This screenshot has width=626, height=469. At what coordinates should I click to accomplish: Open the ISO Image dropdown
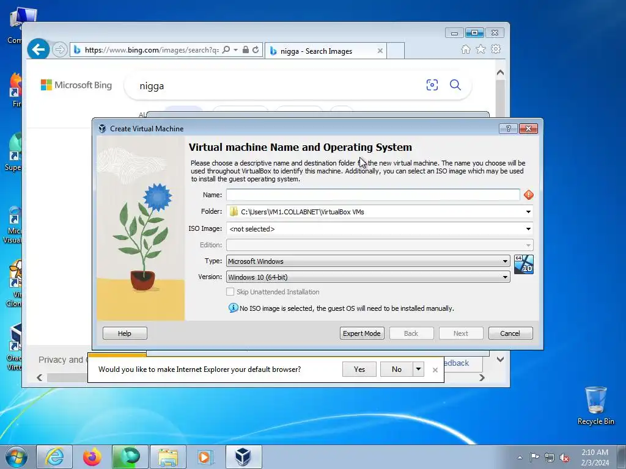(x=528, y=229)
